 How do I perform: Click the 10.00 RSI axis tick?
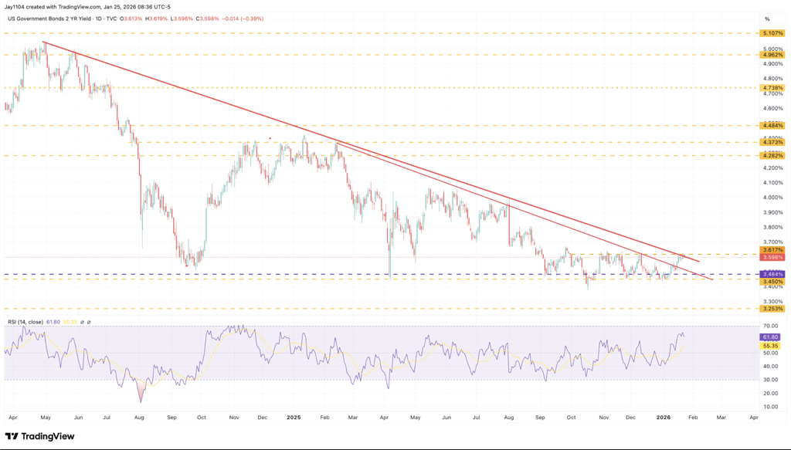click(x=771, y=407)
